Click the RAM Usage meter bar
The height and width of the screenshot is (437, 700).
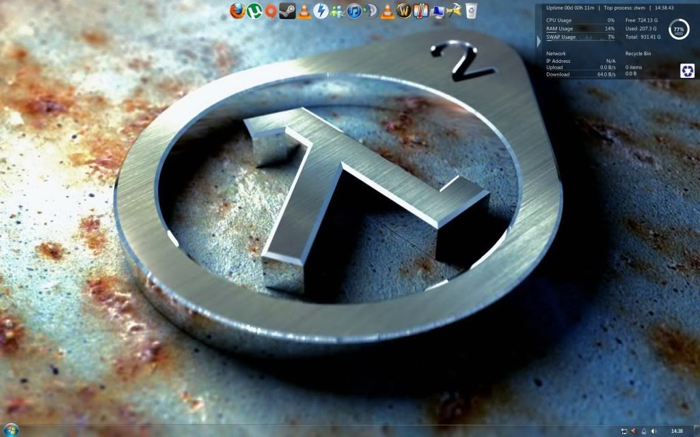click(x=580, y=29)
